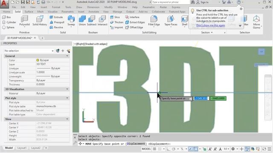The height and width of the screenshot is (153, 273).
Task: Collapse the General properties section
Action: [67, 56]
